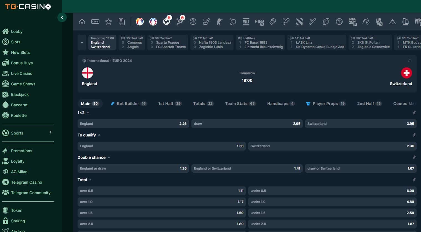The image size is (421, 232).
Task: Open the Team Stats tab
Action: [x=240, y=104]
